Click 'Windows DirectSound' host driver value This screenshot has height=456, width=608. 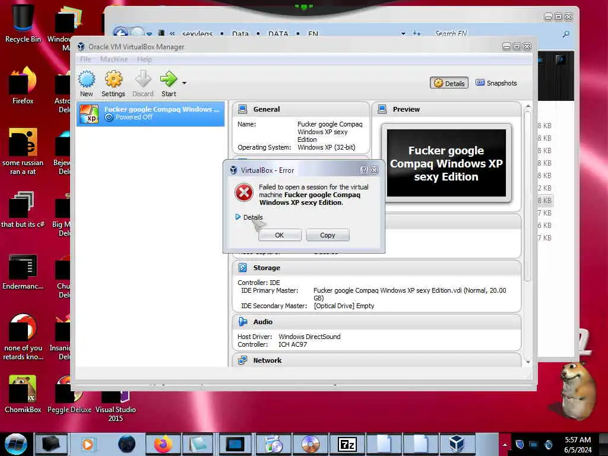(x=309, y=337)
